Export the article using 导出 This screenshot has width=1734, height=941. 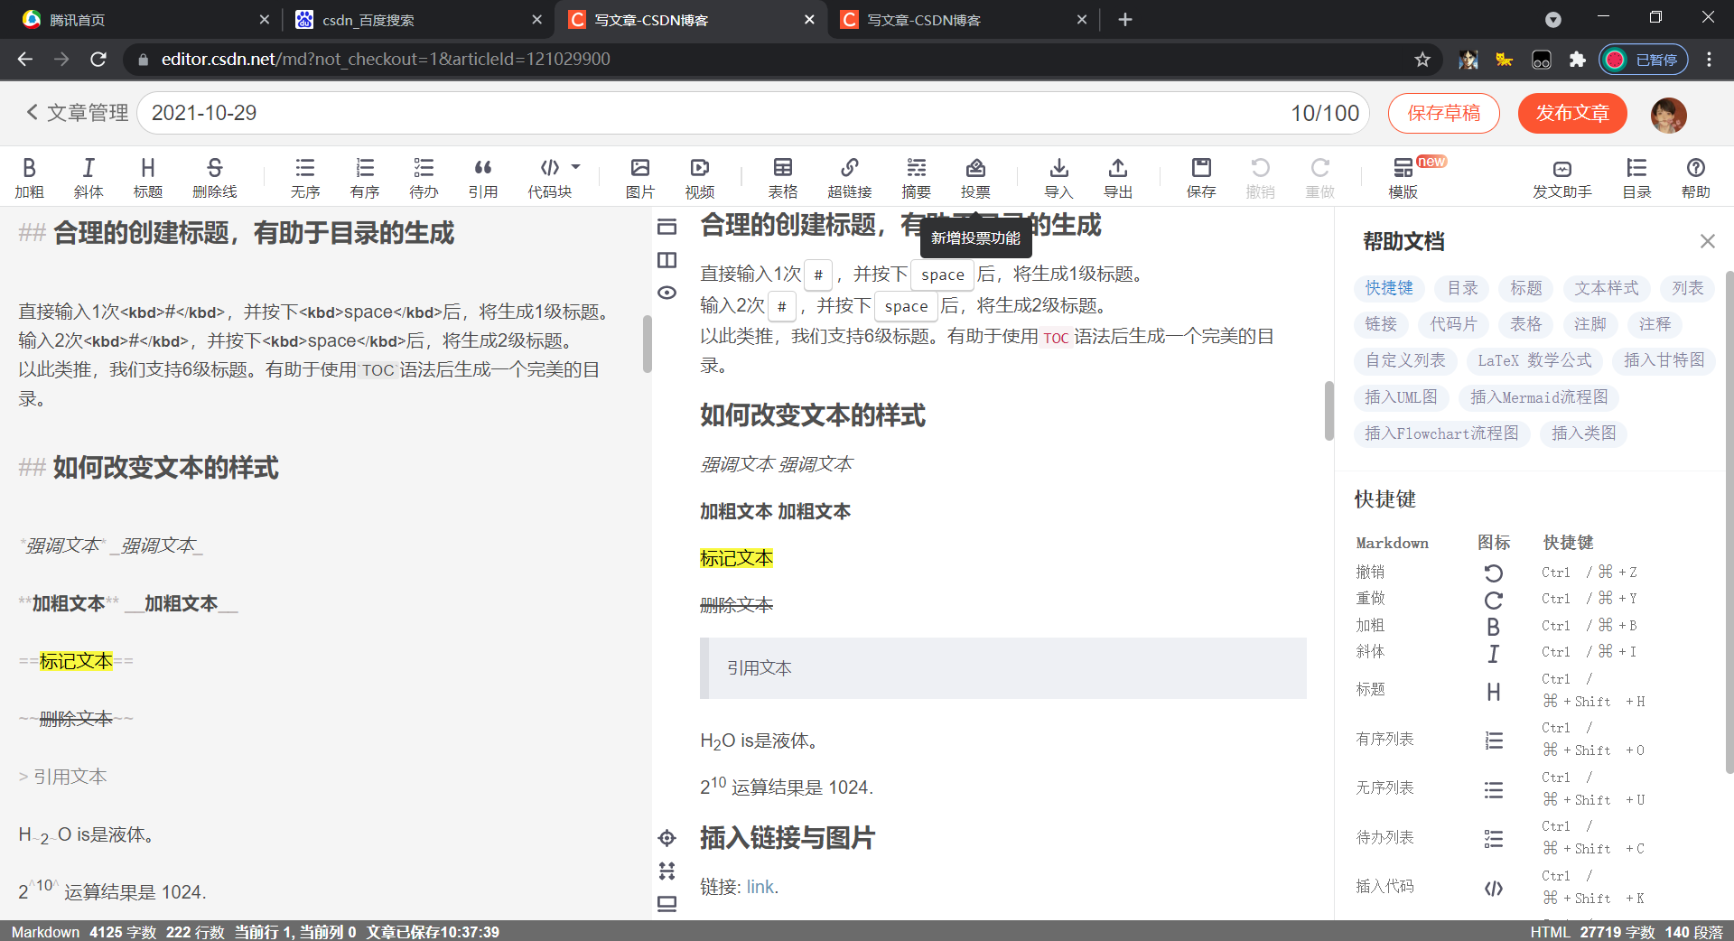point(1118,177)
